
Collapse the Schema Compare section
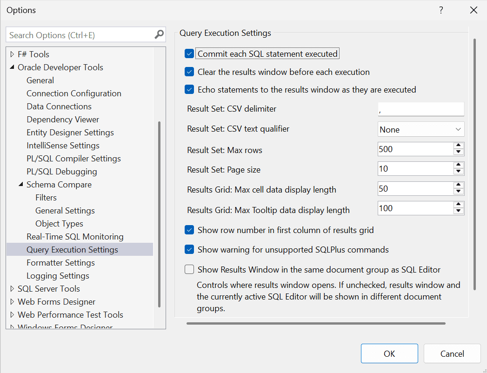pos(20,184)
